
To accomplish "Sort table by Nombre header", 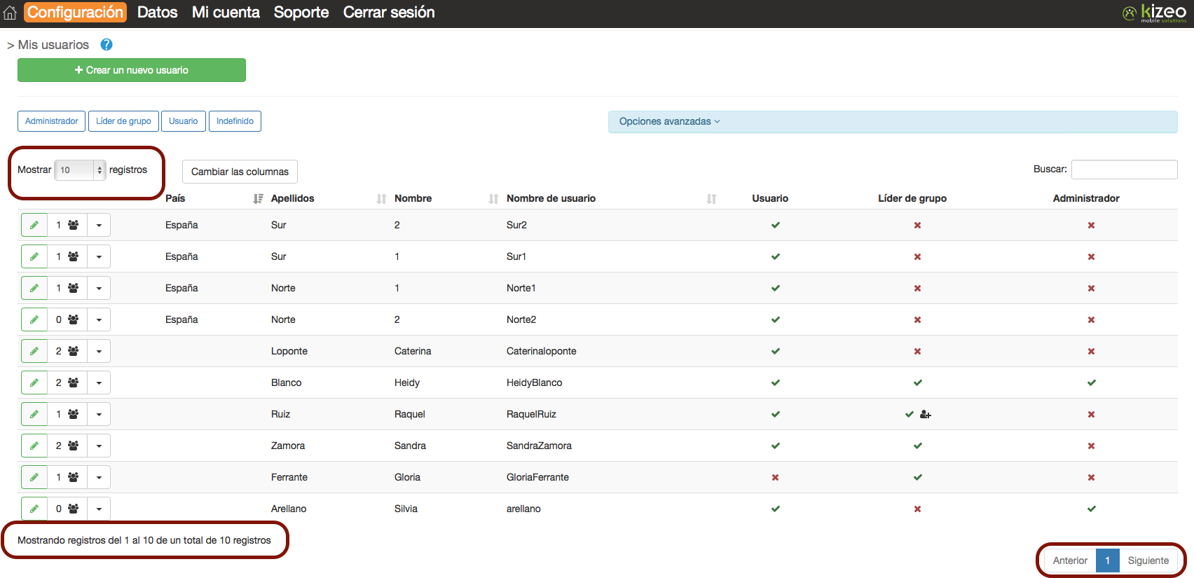I will [x=413, y=198].
